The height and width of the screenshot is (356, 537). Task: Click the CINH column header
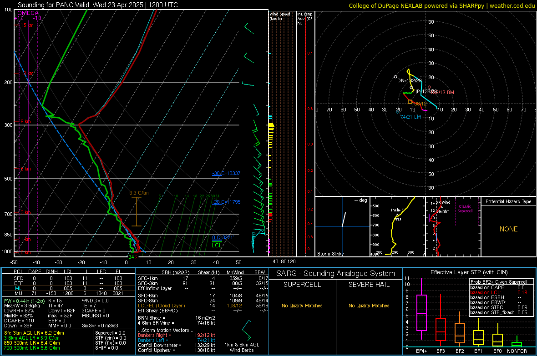[52, 271]
